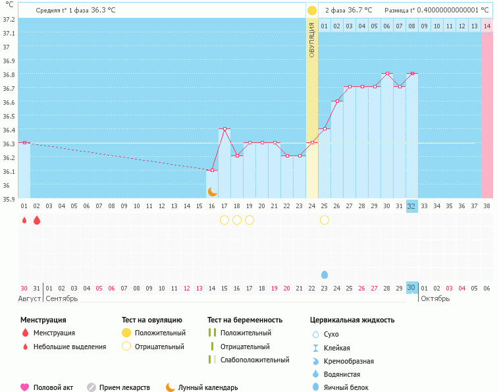Image resolution: width=499 pixels, height=392 pixels.
Task: Click the pink heart icon beside Половой акт
Action: coord(25,387)
